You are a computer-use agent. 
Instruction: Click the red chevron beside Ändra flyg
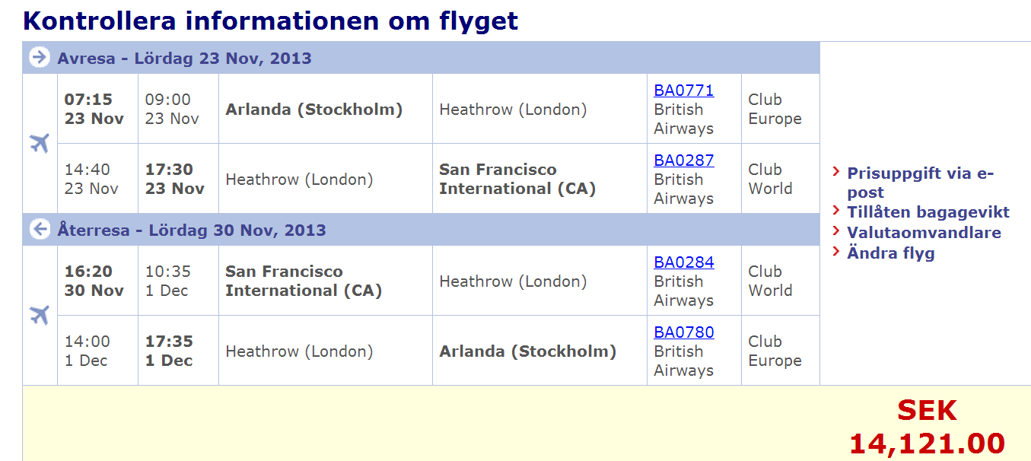[836, 252]
